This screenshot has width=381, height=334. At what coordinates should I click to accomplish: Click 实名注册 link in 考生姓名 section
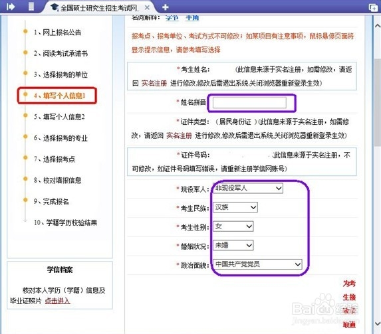pos(154,83)
